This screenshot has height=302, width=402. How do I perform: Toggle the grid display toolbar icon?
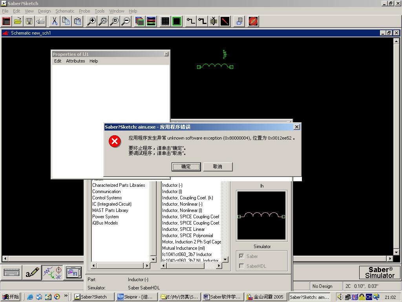point(165,21)
